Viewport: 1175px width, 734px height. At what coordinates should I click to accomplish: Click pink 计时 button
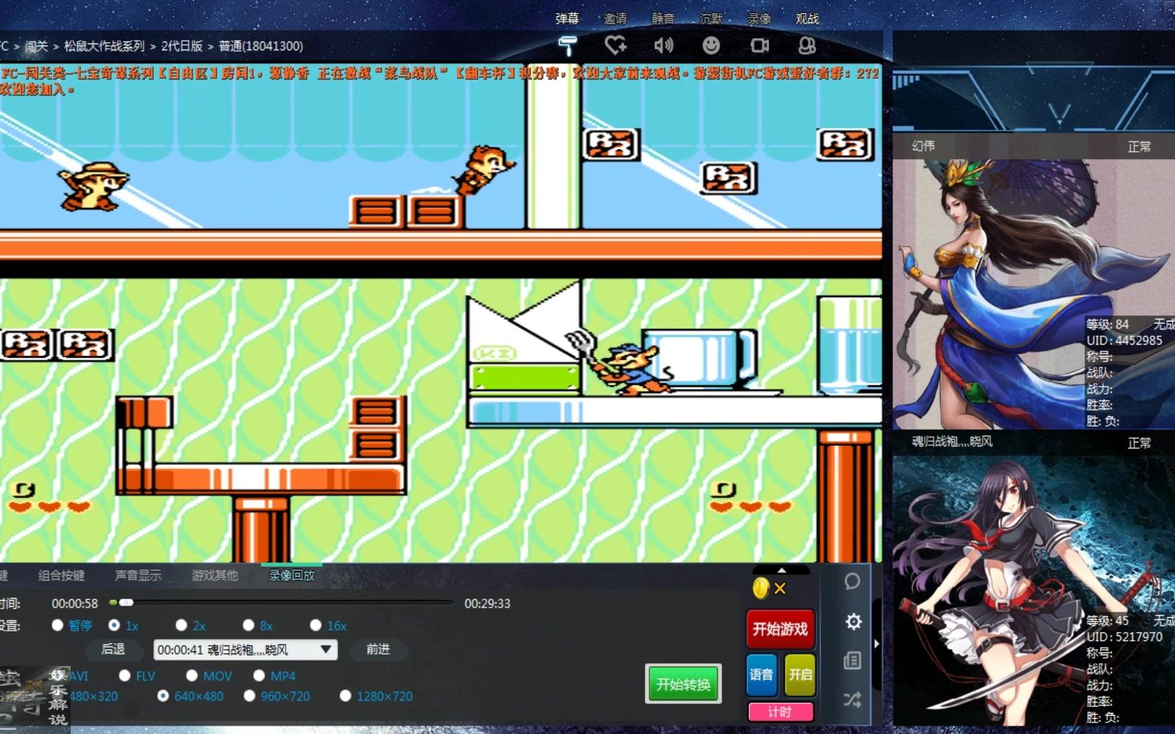[780, 712]
